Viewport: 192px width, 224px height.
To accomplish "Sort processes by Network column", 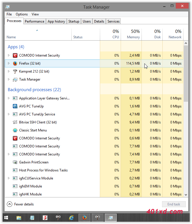I will (173, 35).
